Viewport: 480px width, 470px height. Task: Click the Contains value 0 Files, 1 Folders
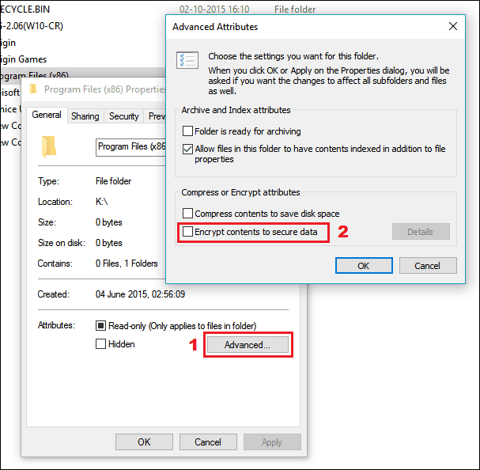[x=127, y=263]
